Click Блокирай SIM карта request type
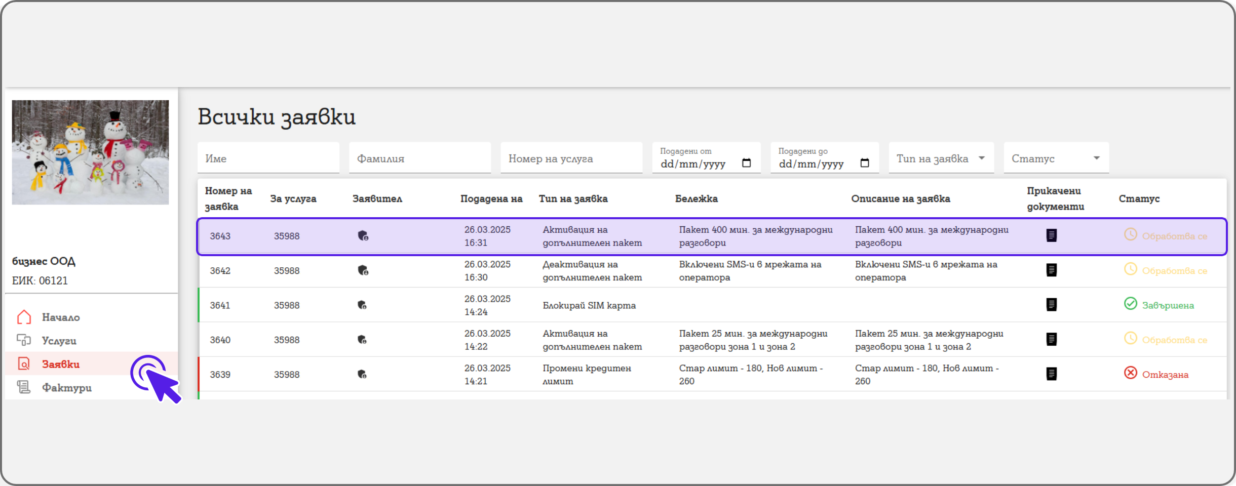The image size is (1236, 486). (589, 305)
